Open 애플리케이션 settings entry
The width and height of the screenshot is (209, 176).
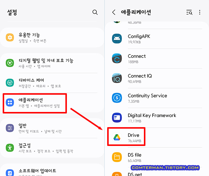[x=52, y=103]
